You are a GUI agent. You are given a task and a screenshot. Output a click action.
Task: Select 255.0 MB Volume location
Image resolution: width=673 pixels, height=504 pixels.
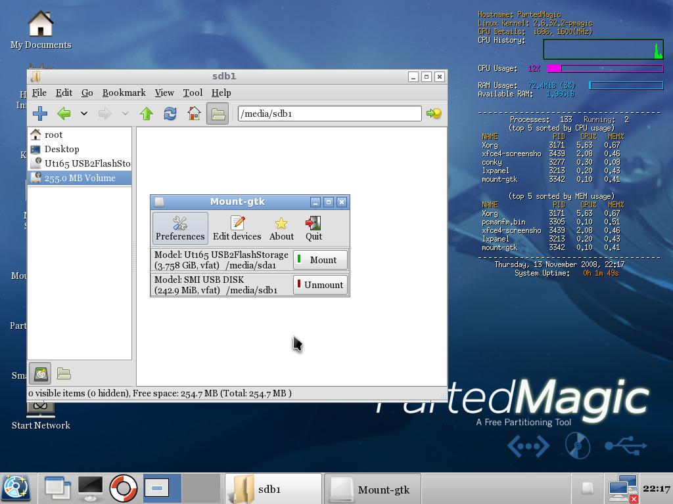coord(80,178)
